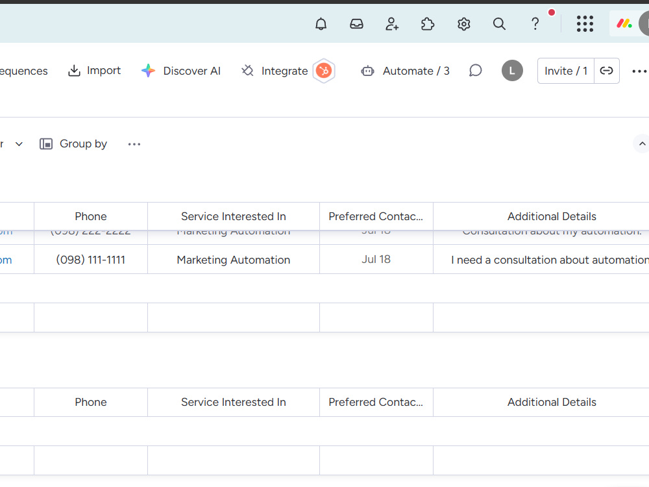The image size is (649, 487).
Task: Click the HubSpot integration badge
Action: tap(324, 71)
